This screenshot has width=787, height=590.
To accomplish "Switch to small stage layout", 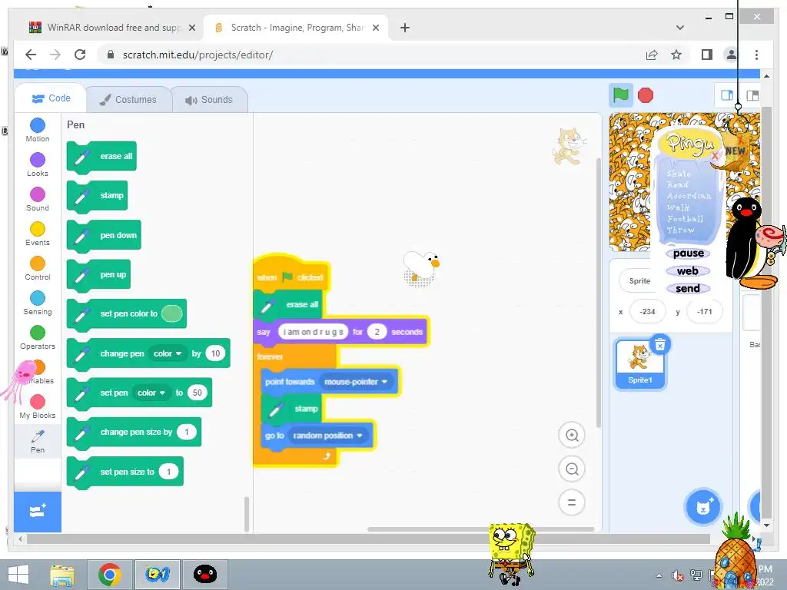I will [x=727, y=95].
